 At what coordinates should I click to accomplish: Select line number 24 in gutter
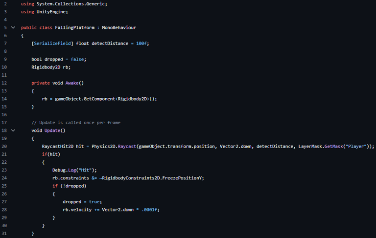[4, 178]
